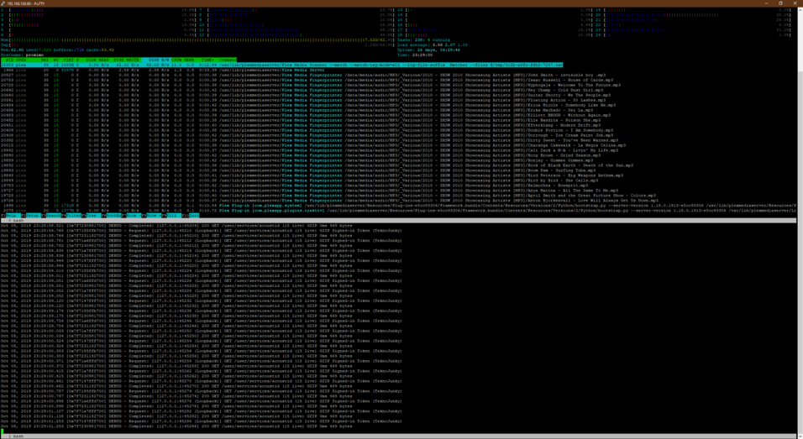The height and width of the screenshot is (439, 803).
Task: Select the '0 bash' window status bar
Action: (x=398, y=221)
